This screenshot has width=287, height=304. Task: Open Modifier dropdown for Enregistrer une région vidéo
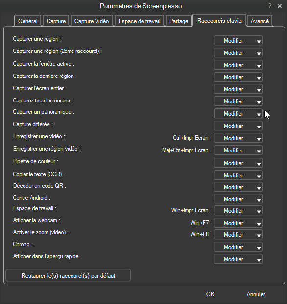pyautogui.click(x=238, y=151)
